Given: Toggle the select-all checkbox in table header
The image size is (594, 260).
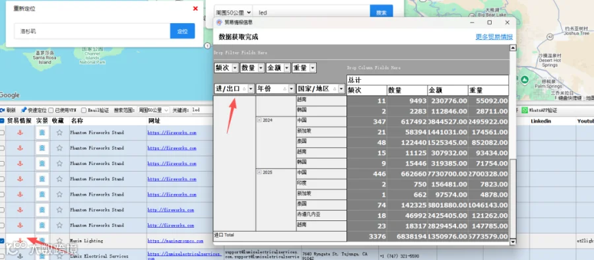Looking at the screenshot, I should coord(2,121).
